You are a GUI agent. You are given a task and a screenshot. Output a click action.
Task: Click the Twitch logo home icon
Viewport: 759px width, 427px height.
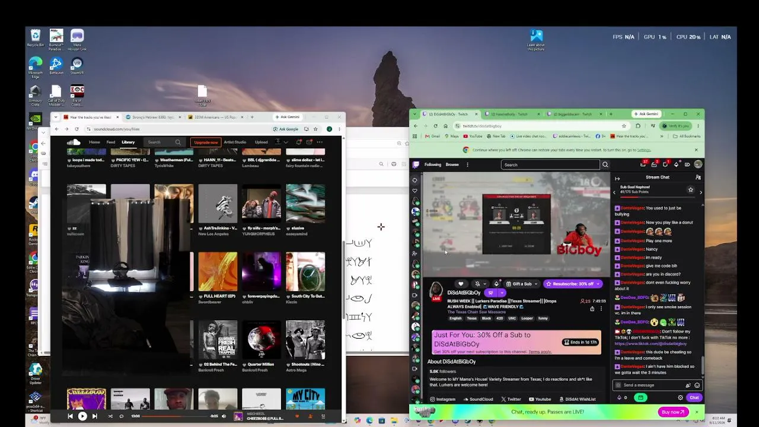pos(416,165)
